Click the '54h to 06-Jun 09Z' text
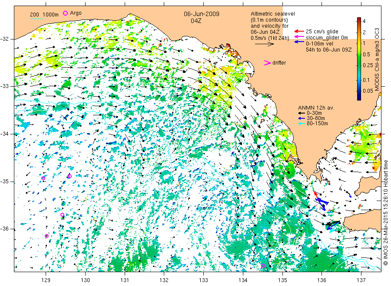This screenshot has width=391, height=286. click(x=329, y=50)
